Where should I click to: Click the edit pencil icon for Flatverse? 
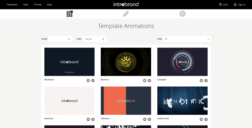pos(150,119)
